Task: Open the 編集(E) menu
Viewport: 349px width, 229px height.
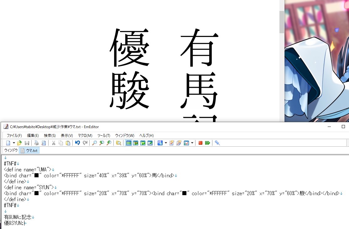Action: [33, 136]
